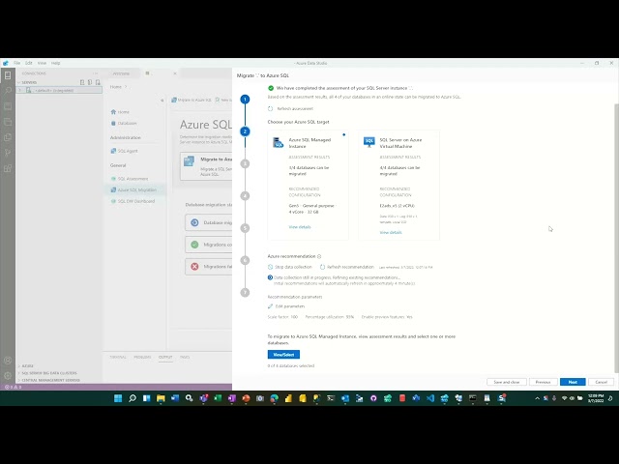Open View details link on Managed Instance card
The width and height of the screenshot is (619, 464).
[x=300, y=227]
